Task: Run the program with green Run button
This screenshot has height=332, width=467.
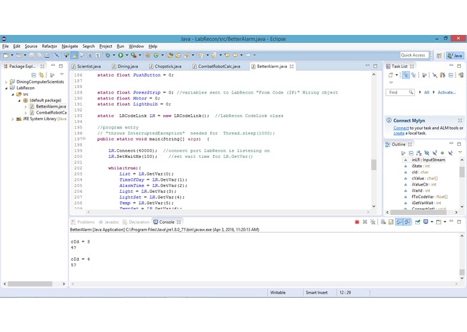Action: pos(121,55)
